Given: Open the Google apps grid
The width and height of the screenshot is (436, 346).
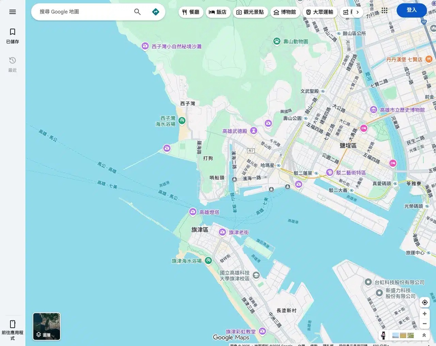Looking at the screenshot, I should point(385,10).
